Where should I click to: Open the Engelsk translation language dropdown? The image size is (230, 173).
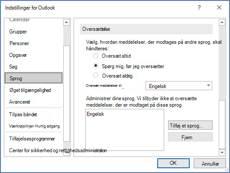(179, 86)
